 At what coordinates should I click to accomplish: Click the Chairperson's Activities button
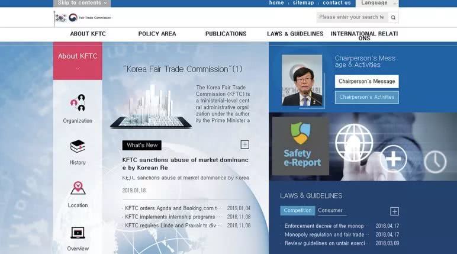[x=366, y=97]
